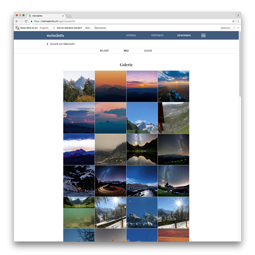Open the orange sky mountain silhouette photo

[111, 86]
